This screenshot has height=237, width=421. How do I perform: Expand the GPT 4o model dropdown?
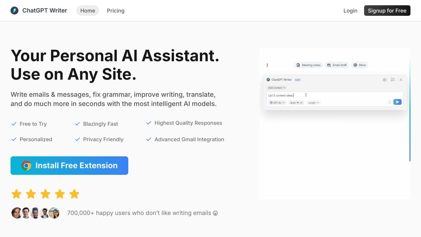[277, 103]
